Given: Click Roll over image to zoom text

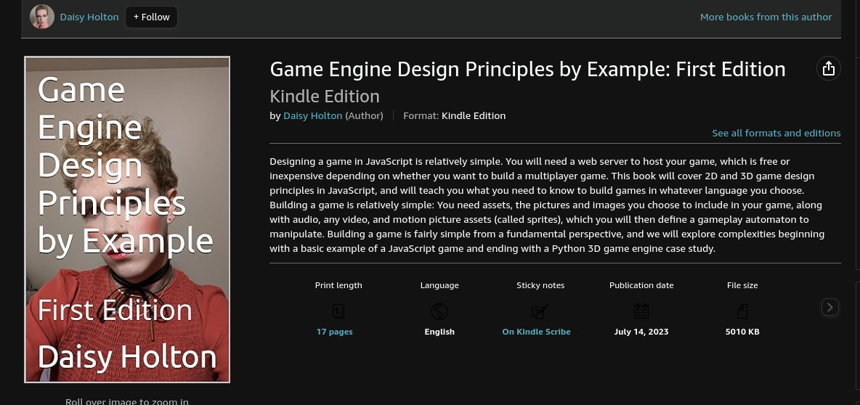Looking at the screenshot, I should coord(126,401).
